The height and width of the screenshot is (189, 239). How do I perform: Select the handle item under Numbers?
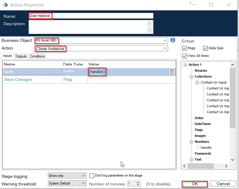tap(206, 148)
